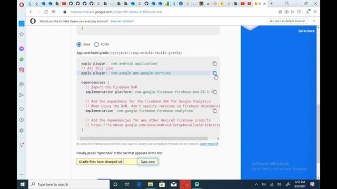Dismiss the default browser banner
The width and height of the screenshot is (337, 189).
[x=314, y=21]
